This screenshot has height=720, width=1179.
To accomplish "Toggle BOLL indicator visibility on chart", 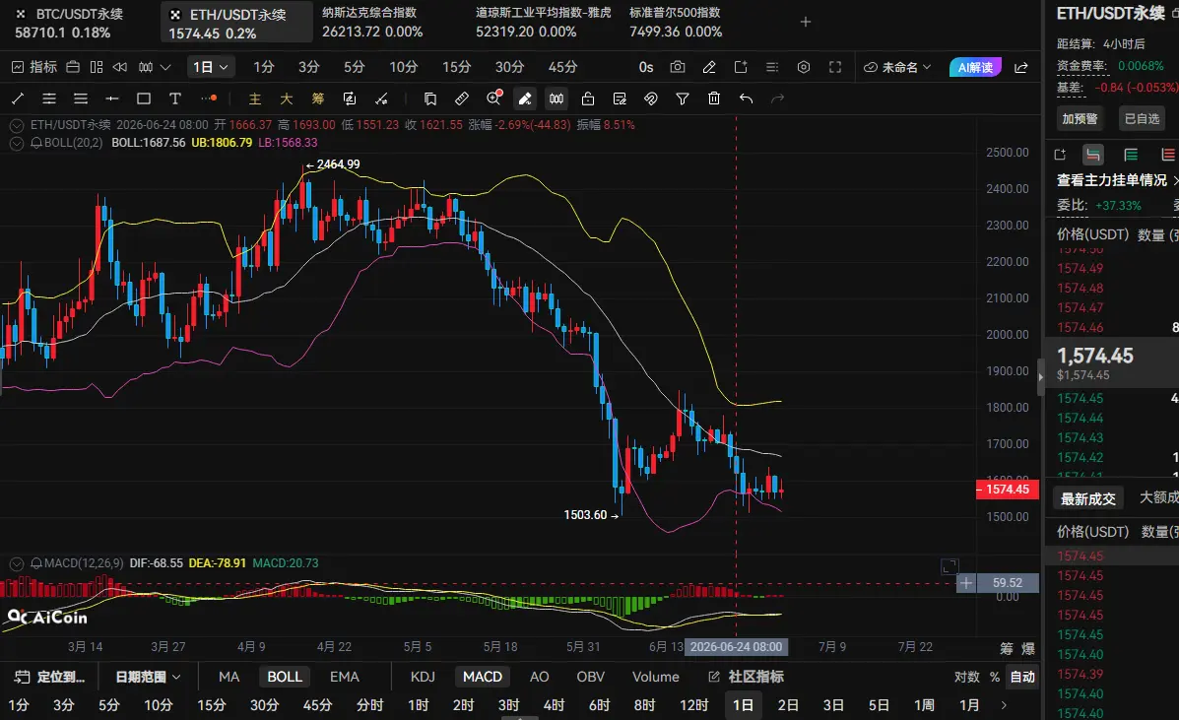I will (x=17, y=143).
